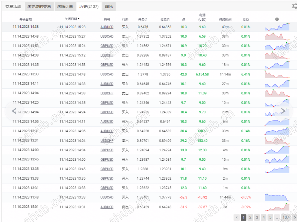This screenshot has height=222, width=297.
Task: Switch to the 交易活动 tab
Action: [x=13, y=7]
